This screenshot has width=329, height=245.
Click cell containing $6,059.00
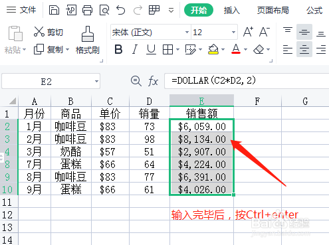point(201,126)
